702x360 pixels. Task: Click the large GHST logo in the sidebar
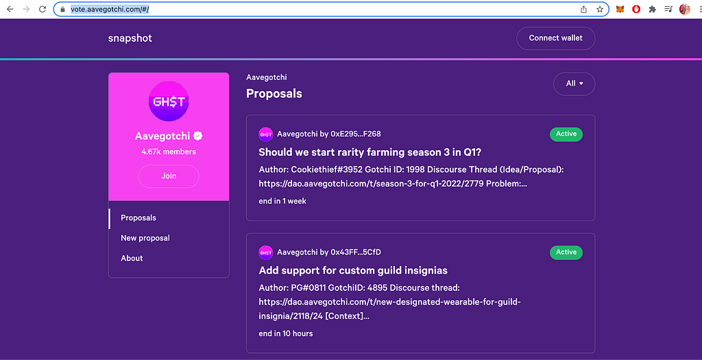(x=169, y=101)
